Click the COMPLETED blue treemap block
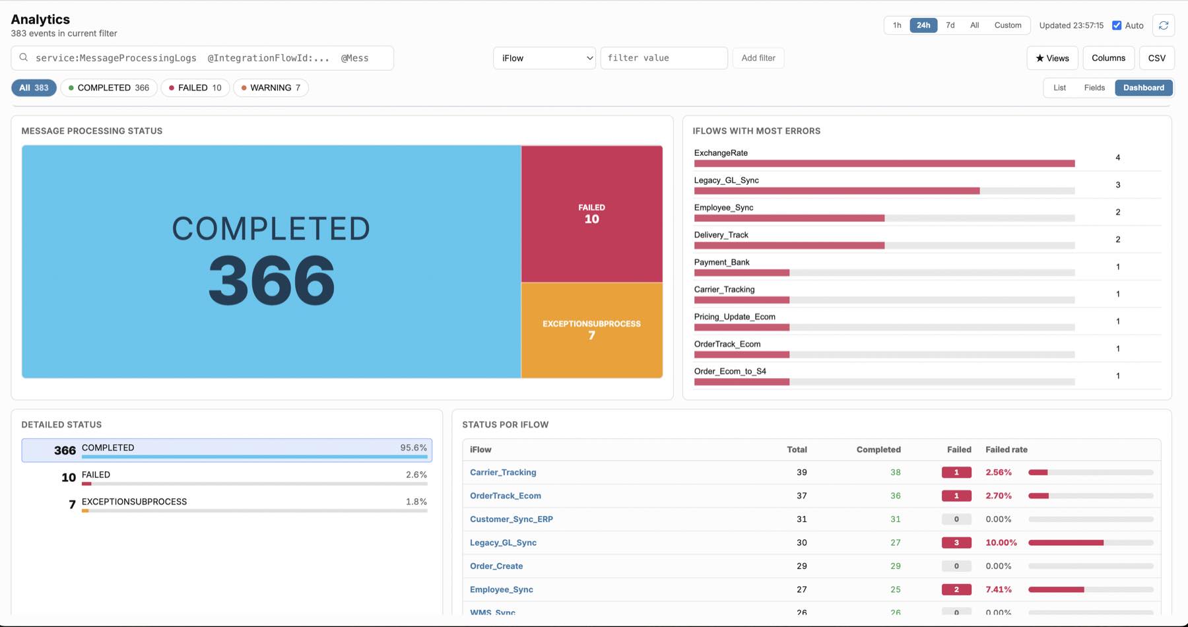The width and height of the screenshot is (1188, 627). (271, 261)
